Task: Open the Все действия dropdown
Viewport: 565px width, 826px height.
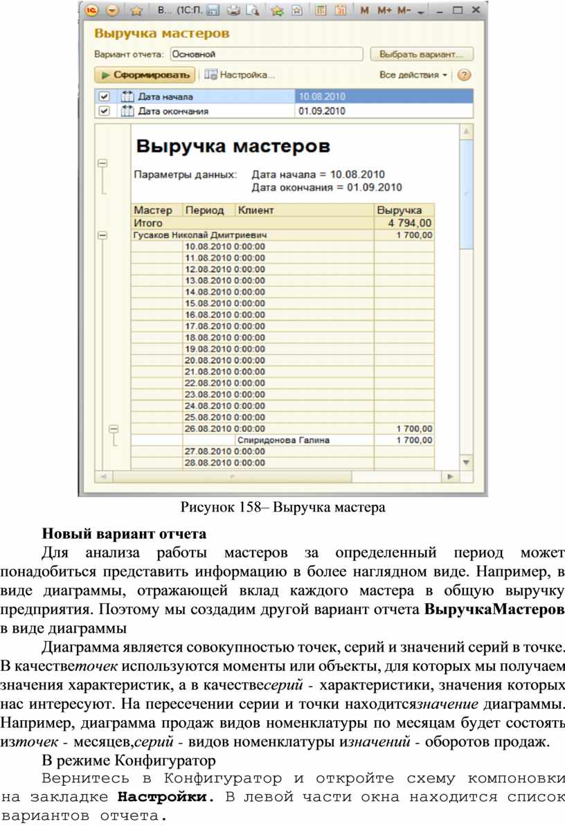Action: click(x=413, y=75)
